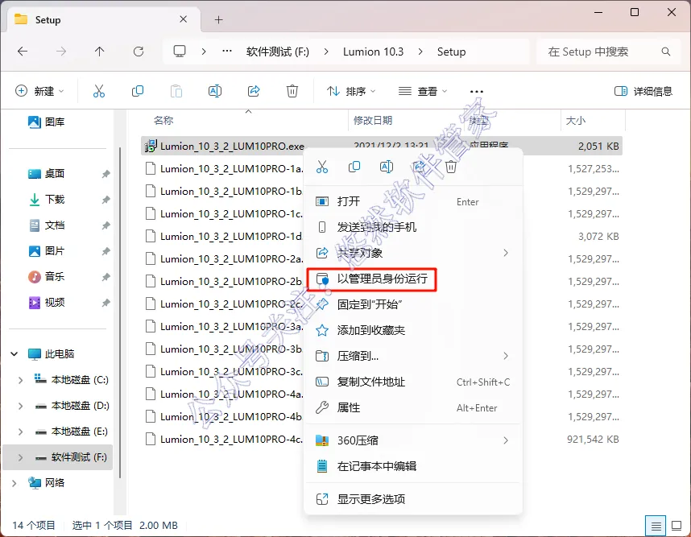Refresh the current folder
Viewport: 691px width, 537px height.
[139, 52]
